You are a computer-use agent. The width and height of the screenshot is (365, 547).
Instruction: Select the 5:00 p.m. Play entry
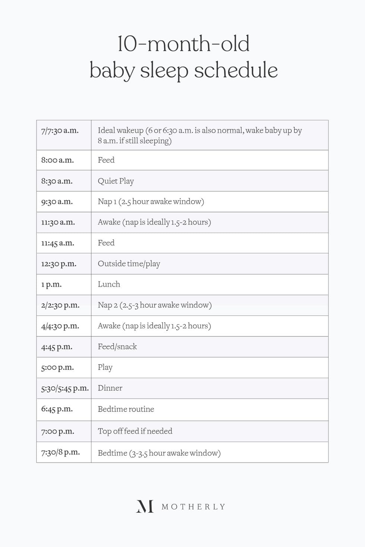coord(105,367)
